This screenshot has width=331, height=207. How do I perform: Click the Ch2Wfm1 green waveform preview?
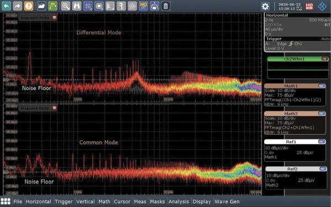click(298, 70)
